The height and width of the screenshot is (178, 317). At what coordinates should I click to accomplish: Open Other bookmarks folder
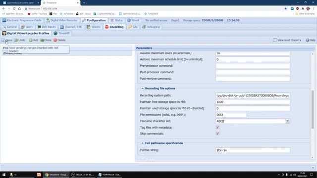[305, 14]
